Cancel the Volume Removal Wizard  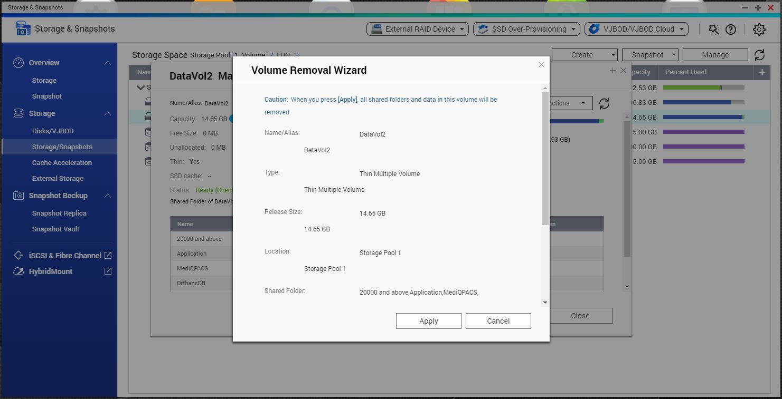point(498,321)
